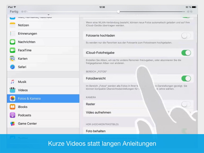Tap the Nachrichten speech bubble icon
204x153 pixels.
[12, 42]
